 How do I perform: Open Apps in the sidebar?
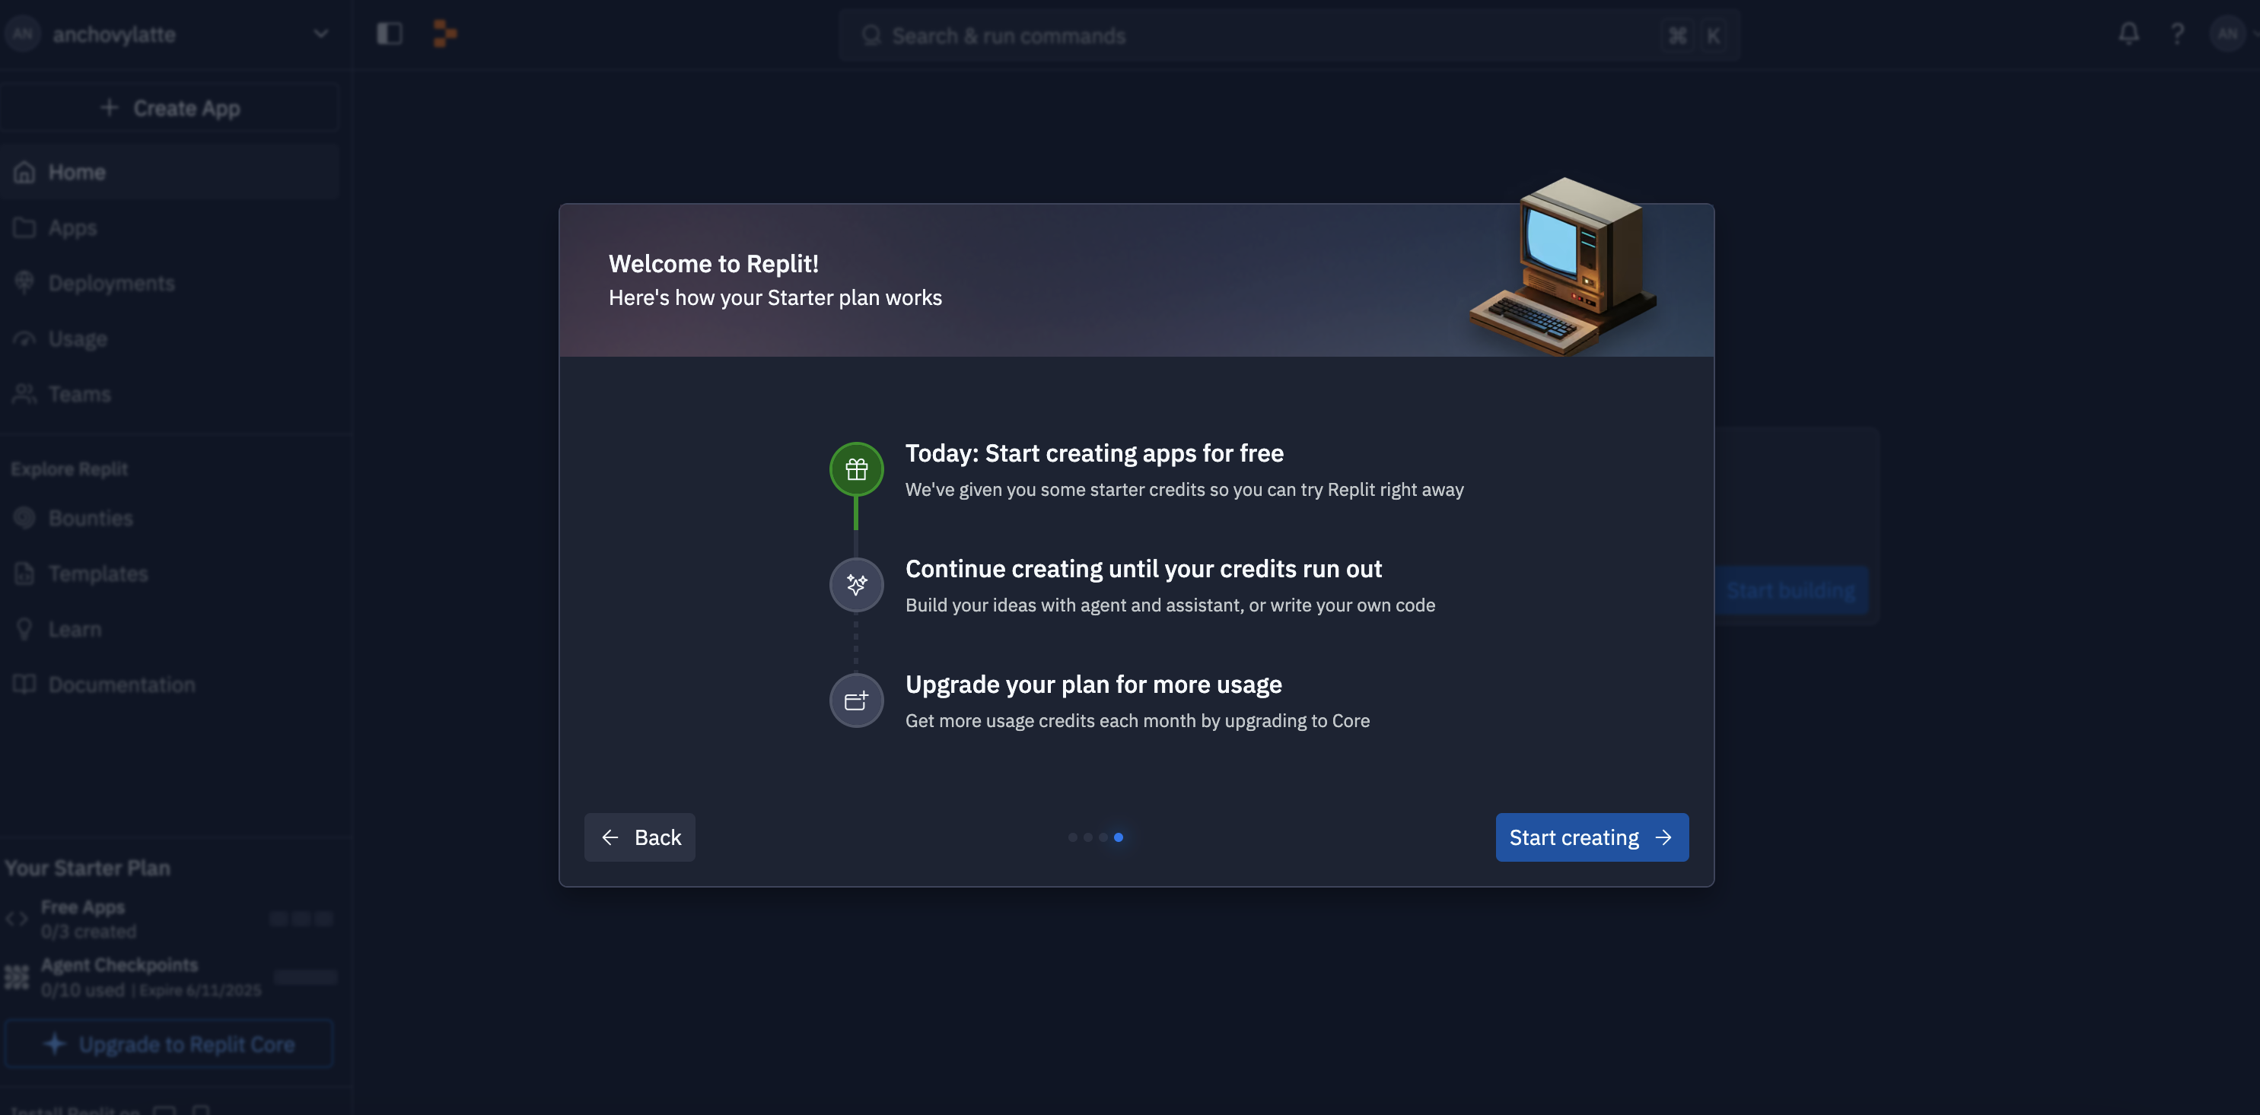(170, 228)
